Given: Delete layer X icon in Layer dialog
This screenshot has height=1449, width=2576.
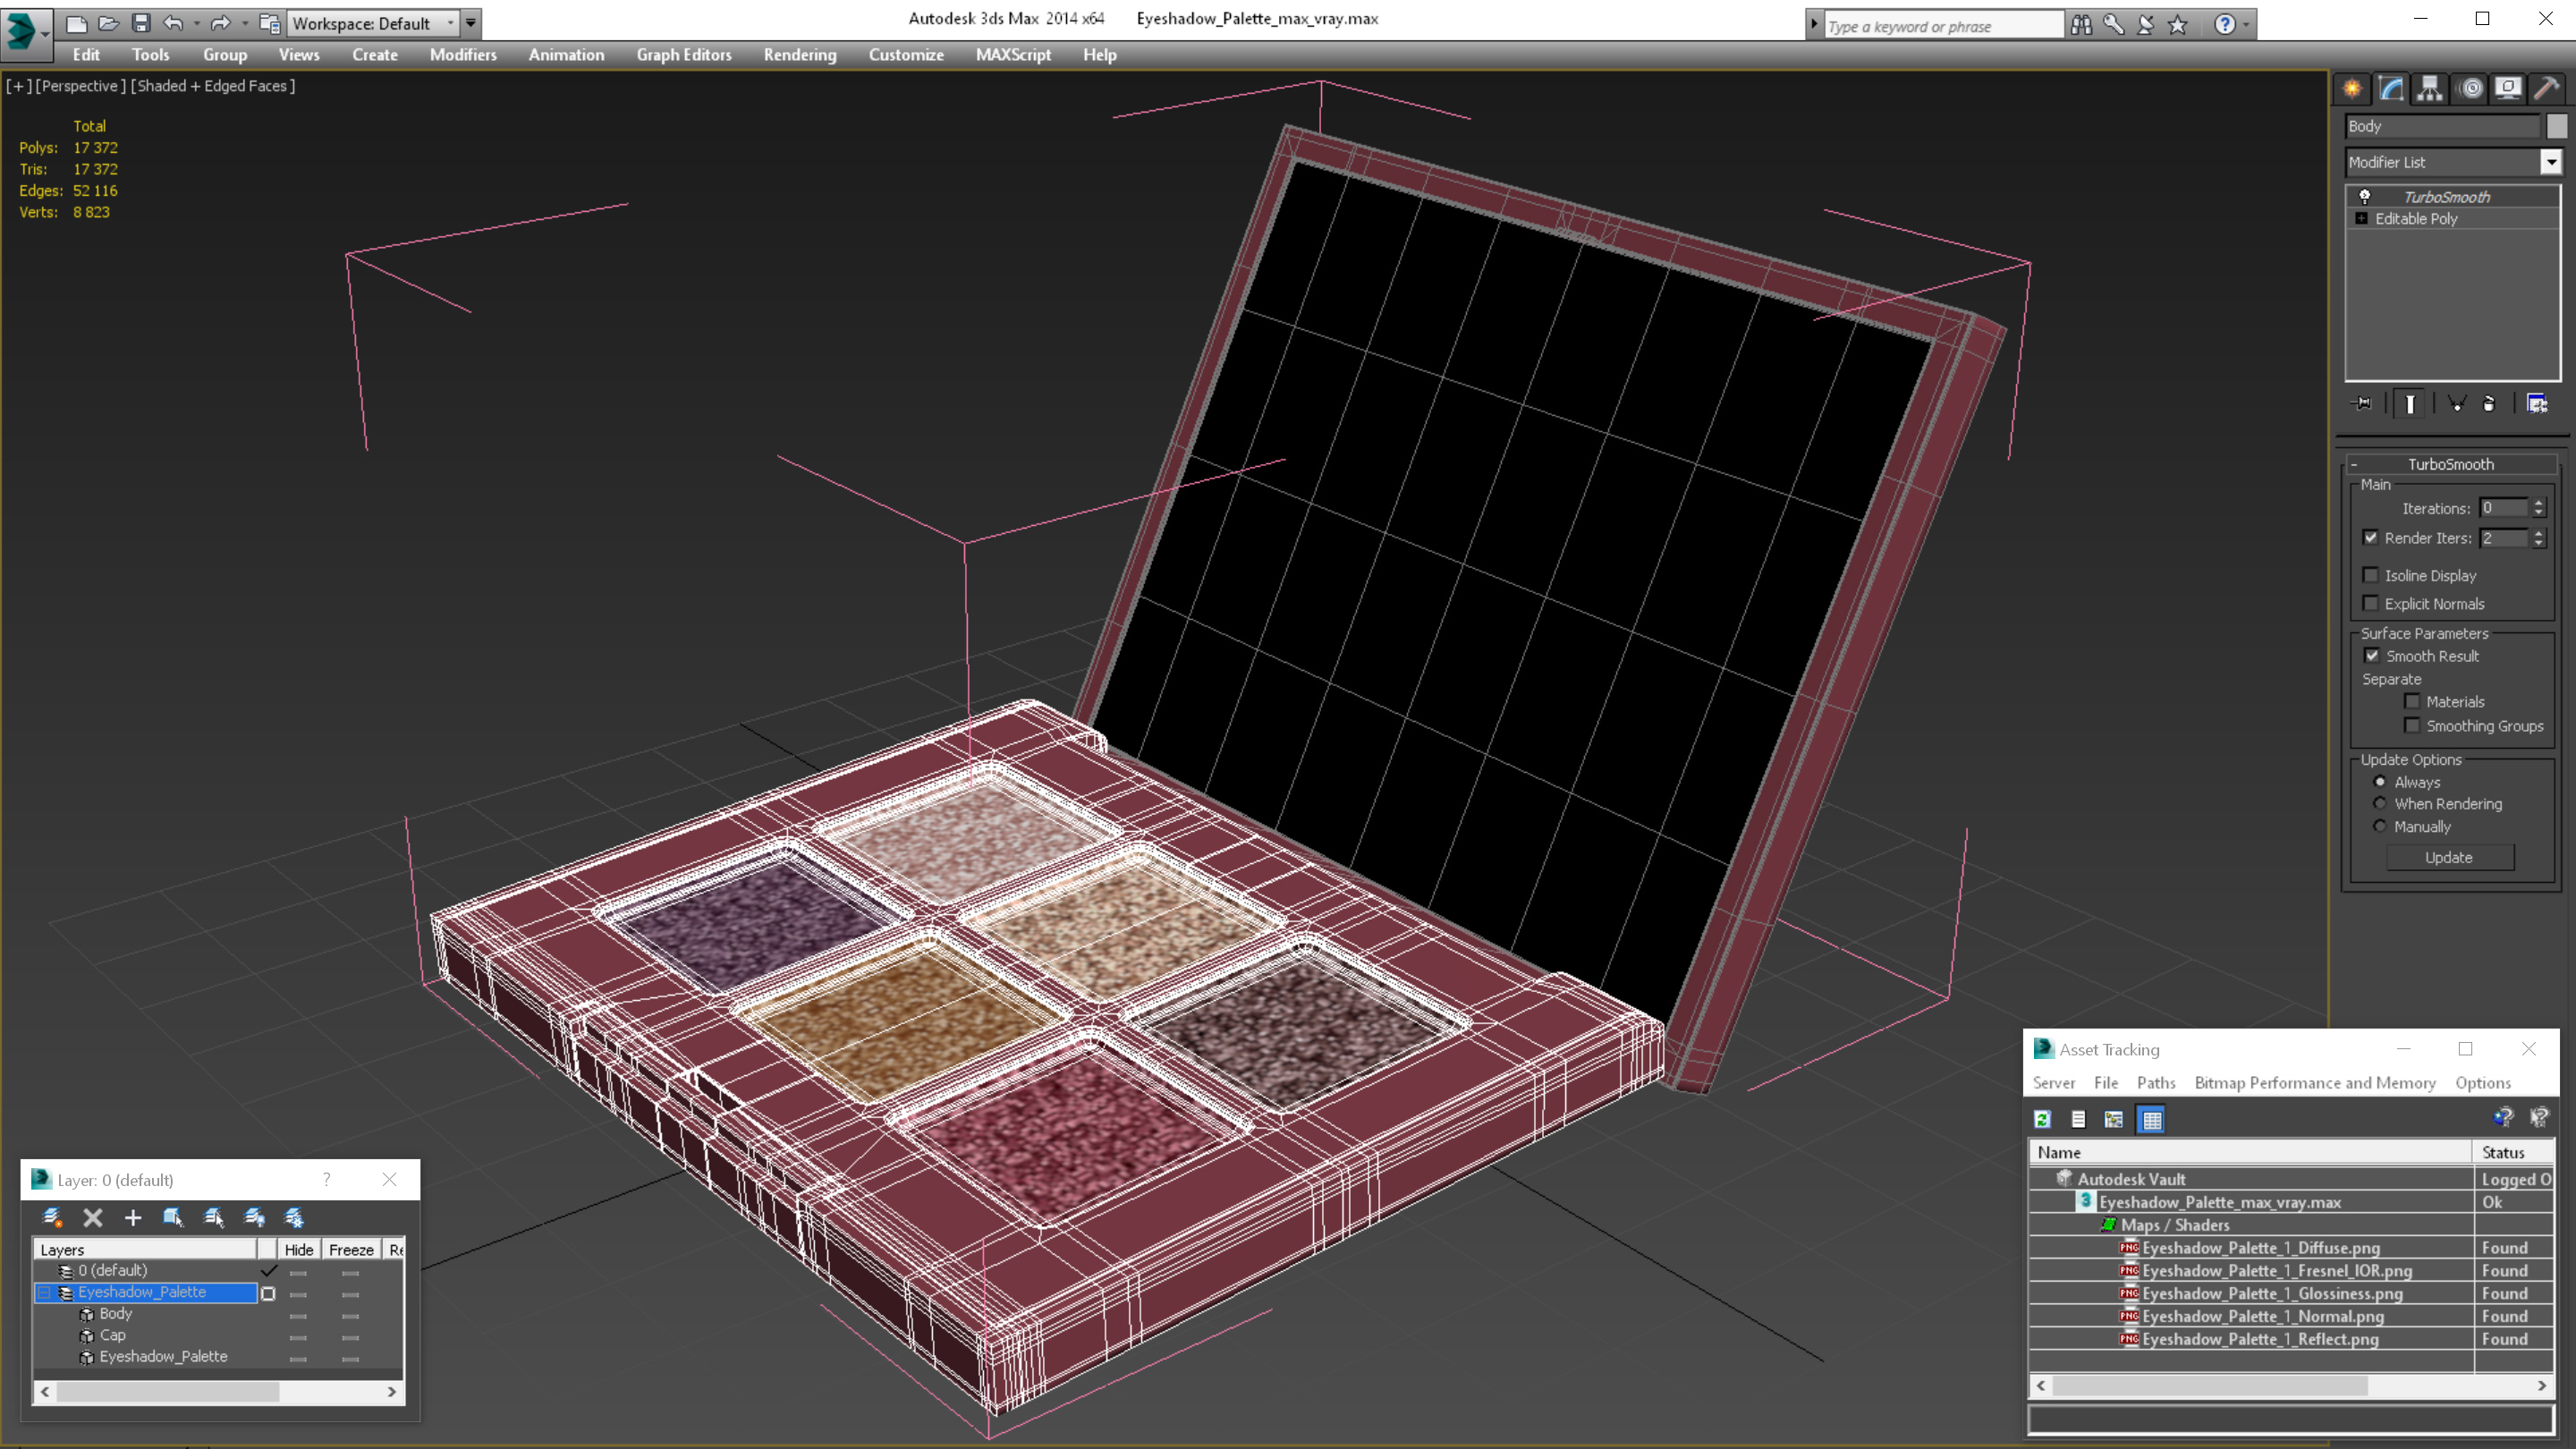Looking at the screenshot, I should click(x=93, y=1217).
